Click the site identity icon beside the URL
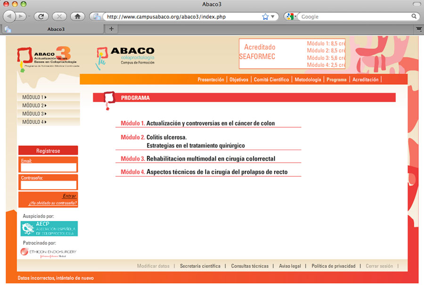Image resolution: width=424 pixels, height=285 pixels. point(97,16)
